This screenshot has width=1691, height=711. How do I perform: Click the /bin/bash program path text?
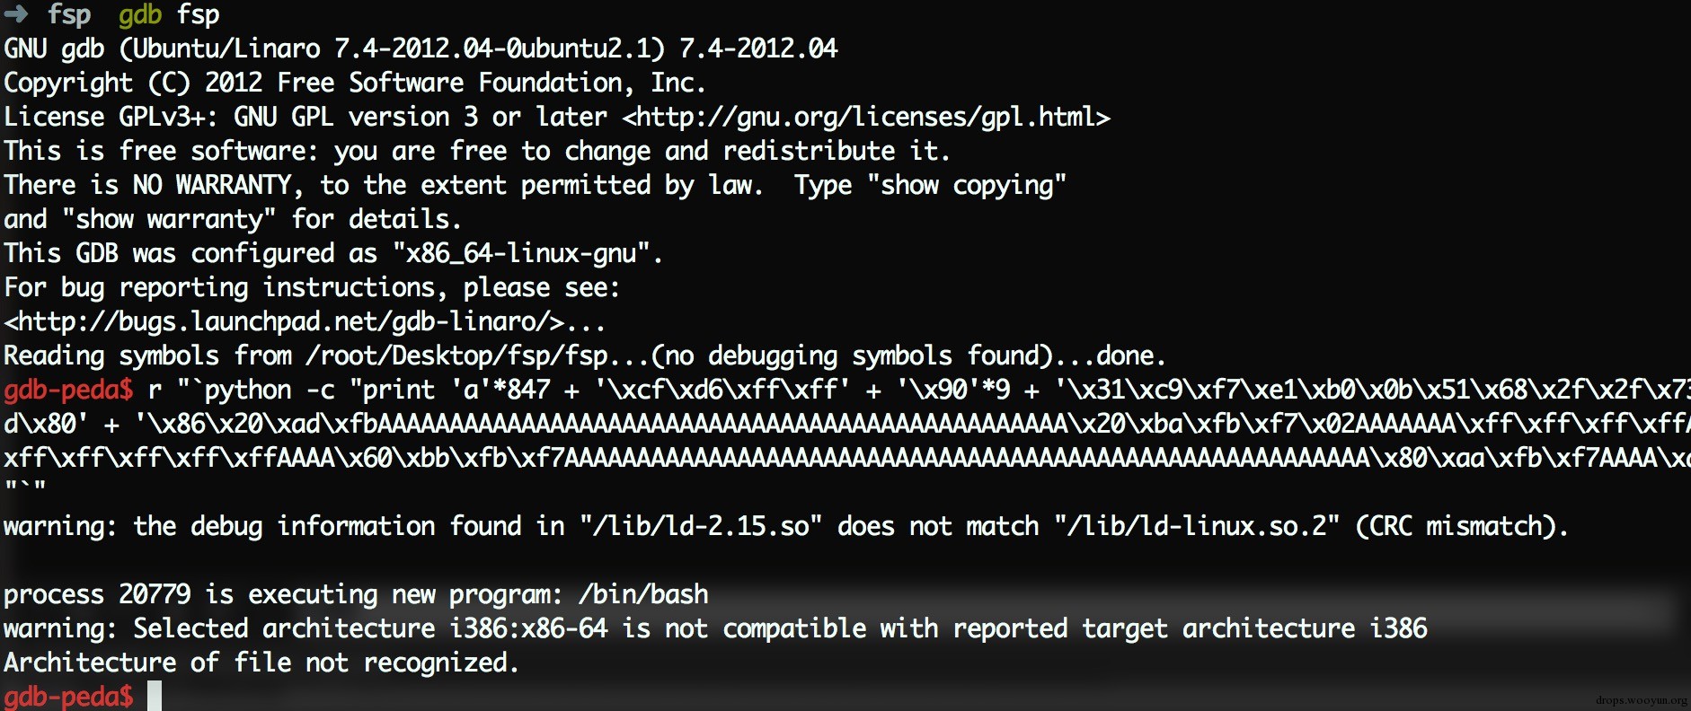(643, 595)
